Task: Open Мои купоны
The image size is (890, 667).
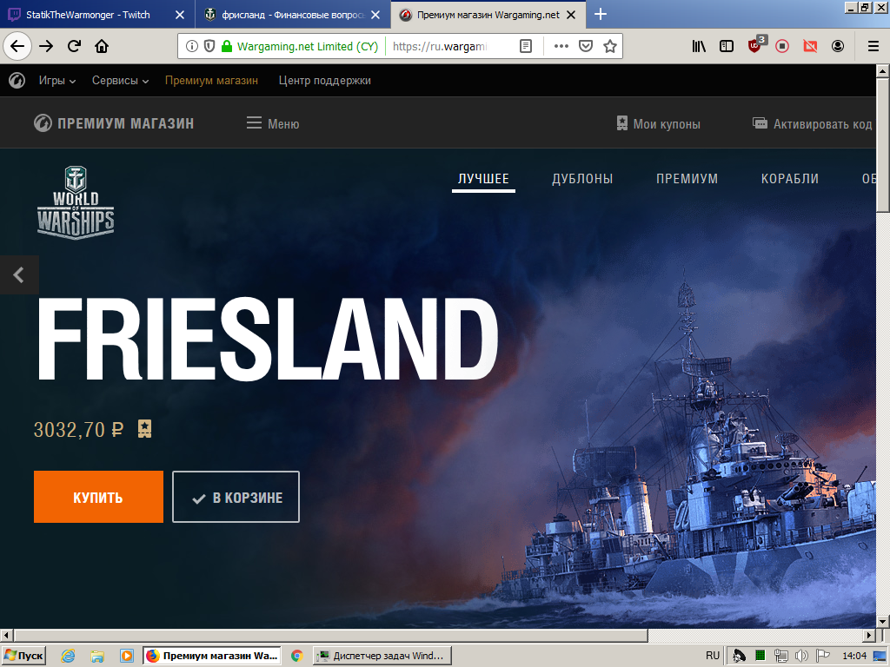Action: point(659,123)
